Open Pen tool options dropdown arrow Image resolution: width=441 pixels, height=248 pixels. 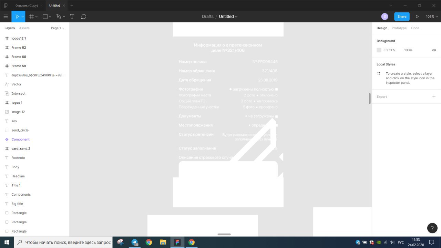(64, 17)
